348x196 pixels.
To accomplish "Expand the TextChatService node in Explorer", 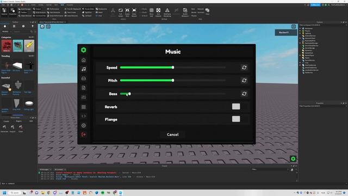I will 300,65.
